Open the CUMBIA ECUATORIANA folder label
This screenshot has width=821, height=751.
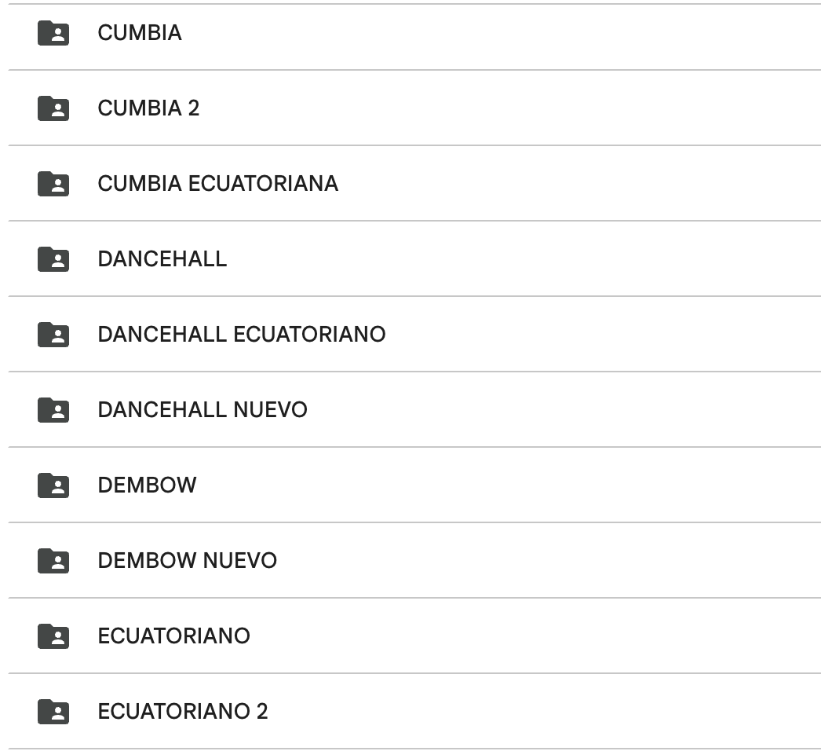[x=217, y=184]
